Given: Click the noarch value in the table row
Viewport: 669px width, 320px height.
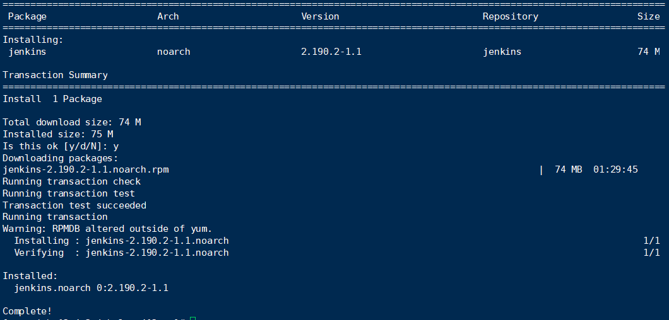Looking at the screenshot, I should pos(174,52).
